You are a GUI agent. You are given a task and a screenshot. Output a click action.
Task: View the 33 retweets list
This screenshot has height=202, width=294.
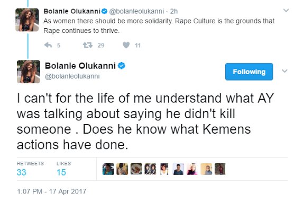tap(30, 169)
